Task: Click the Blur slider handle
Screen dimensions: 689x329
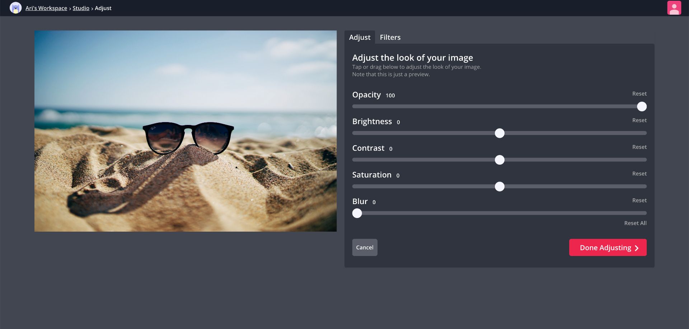Action: click(357, 213)
